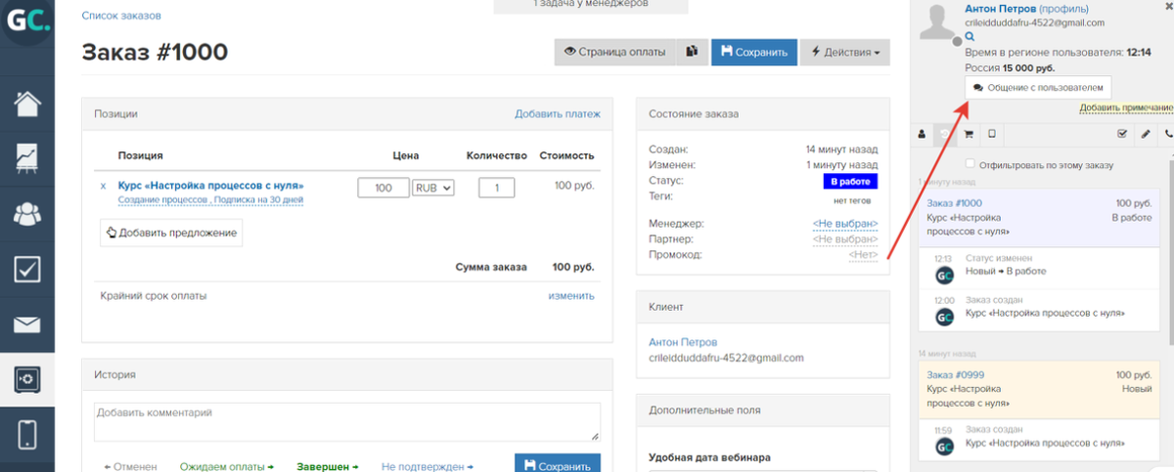Go back via 'Список заказов' link
This screenshot has width=1174, height=472.
coord(121,16)
